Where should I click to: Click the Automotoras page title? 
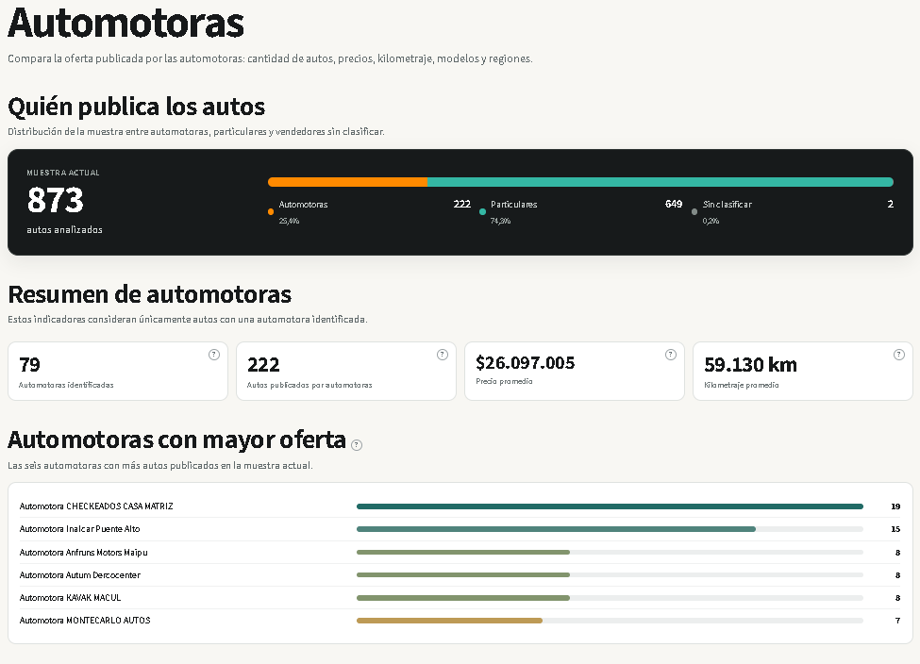(x=125, y=23)
